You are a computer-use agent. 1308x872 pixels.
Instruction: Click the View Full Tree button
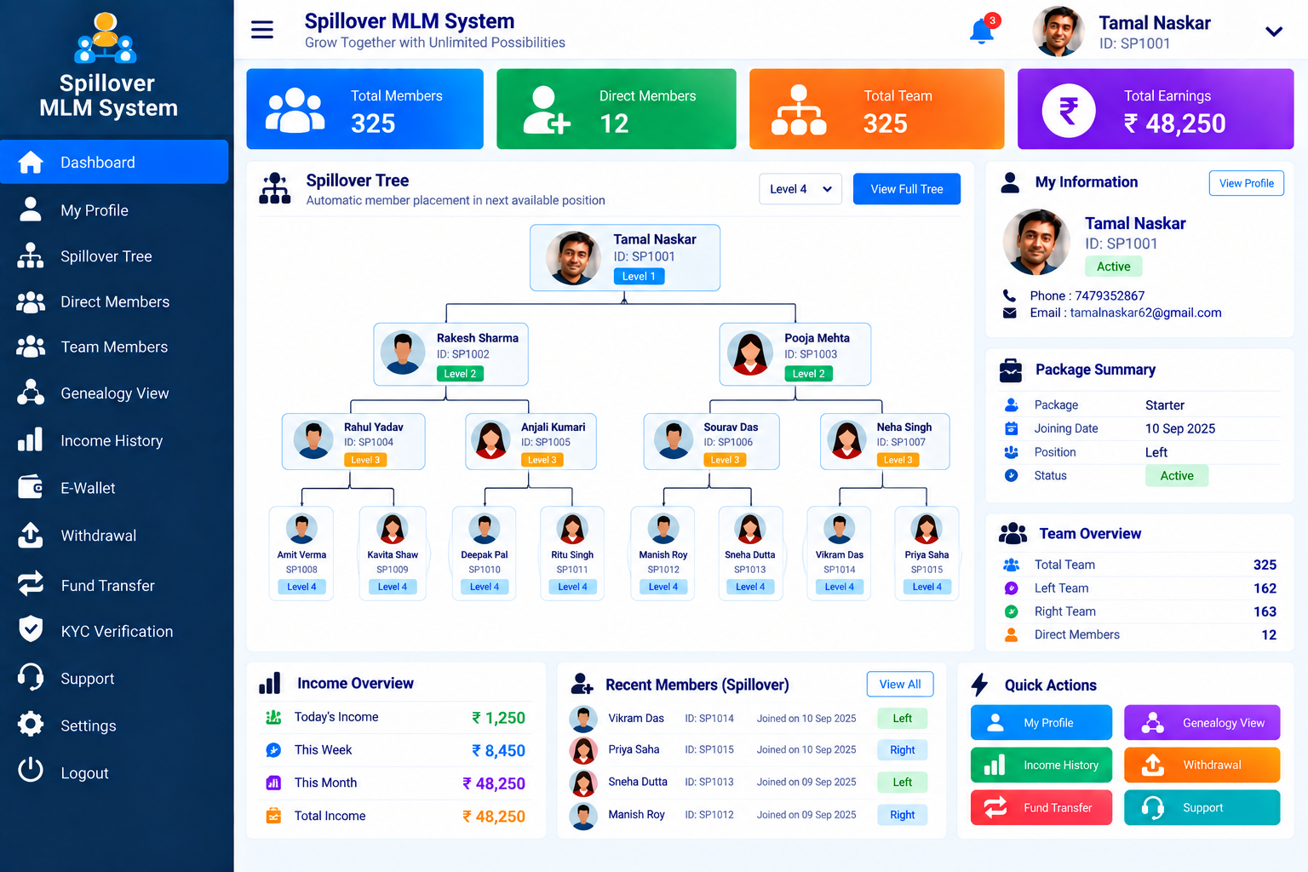907,189
